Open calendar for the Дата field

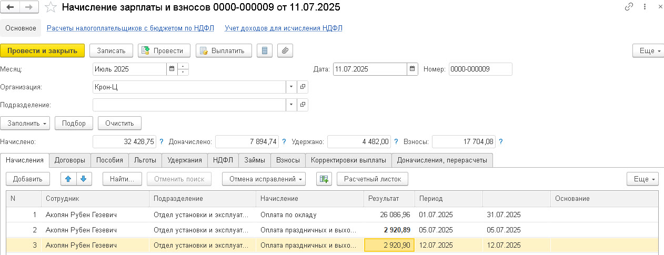tap(413, 69)
